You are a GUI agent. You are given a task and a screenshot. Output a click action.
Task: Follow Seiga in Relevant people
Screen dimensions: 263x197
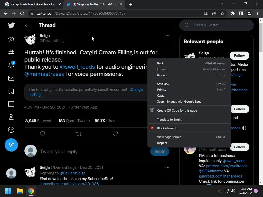pos(239,56)
